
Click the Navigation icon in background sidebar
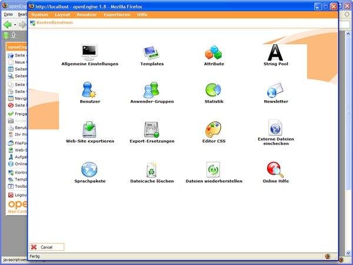[x=11, y=98]
